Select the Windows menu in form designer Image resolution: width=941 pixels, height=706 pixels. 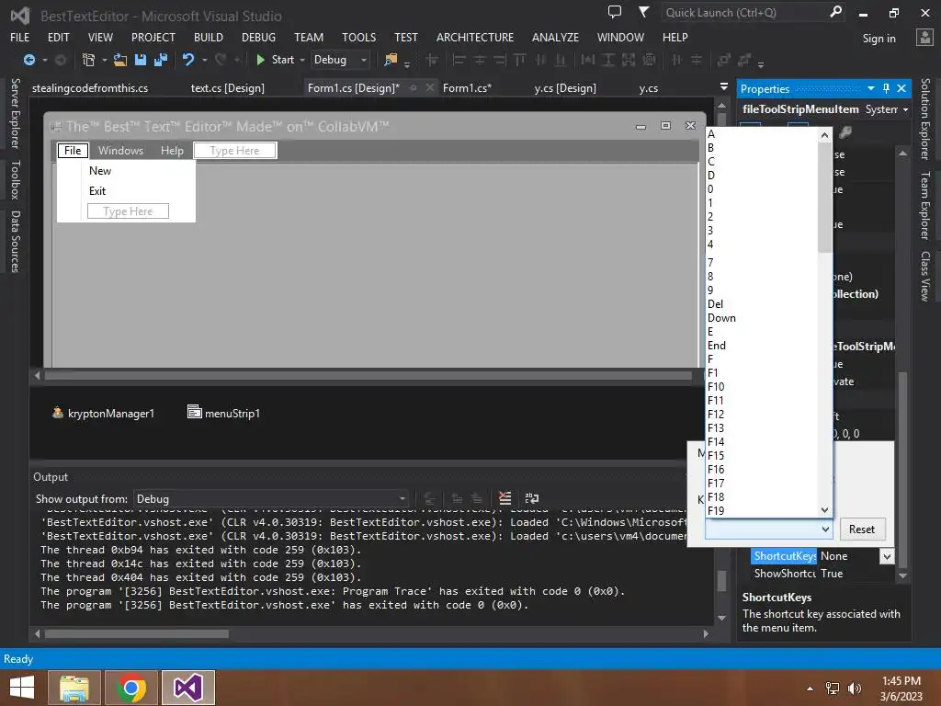120,150
